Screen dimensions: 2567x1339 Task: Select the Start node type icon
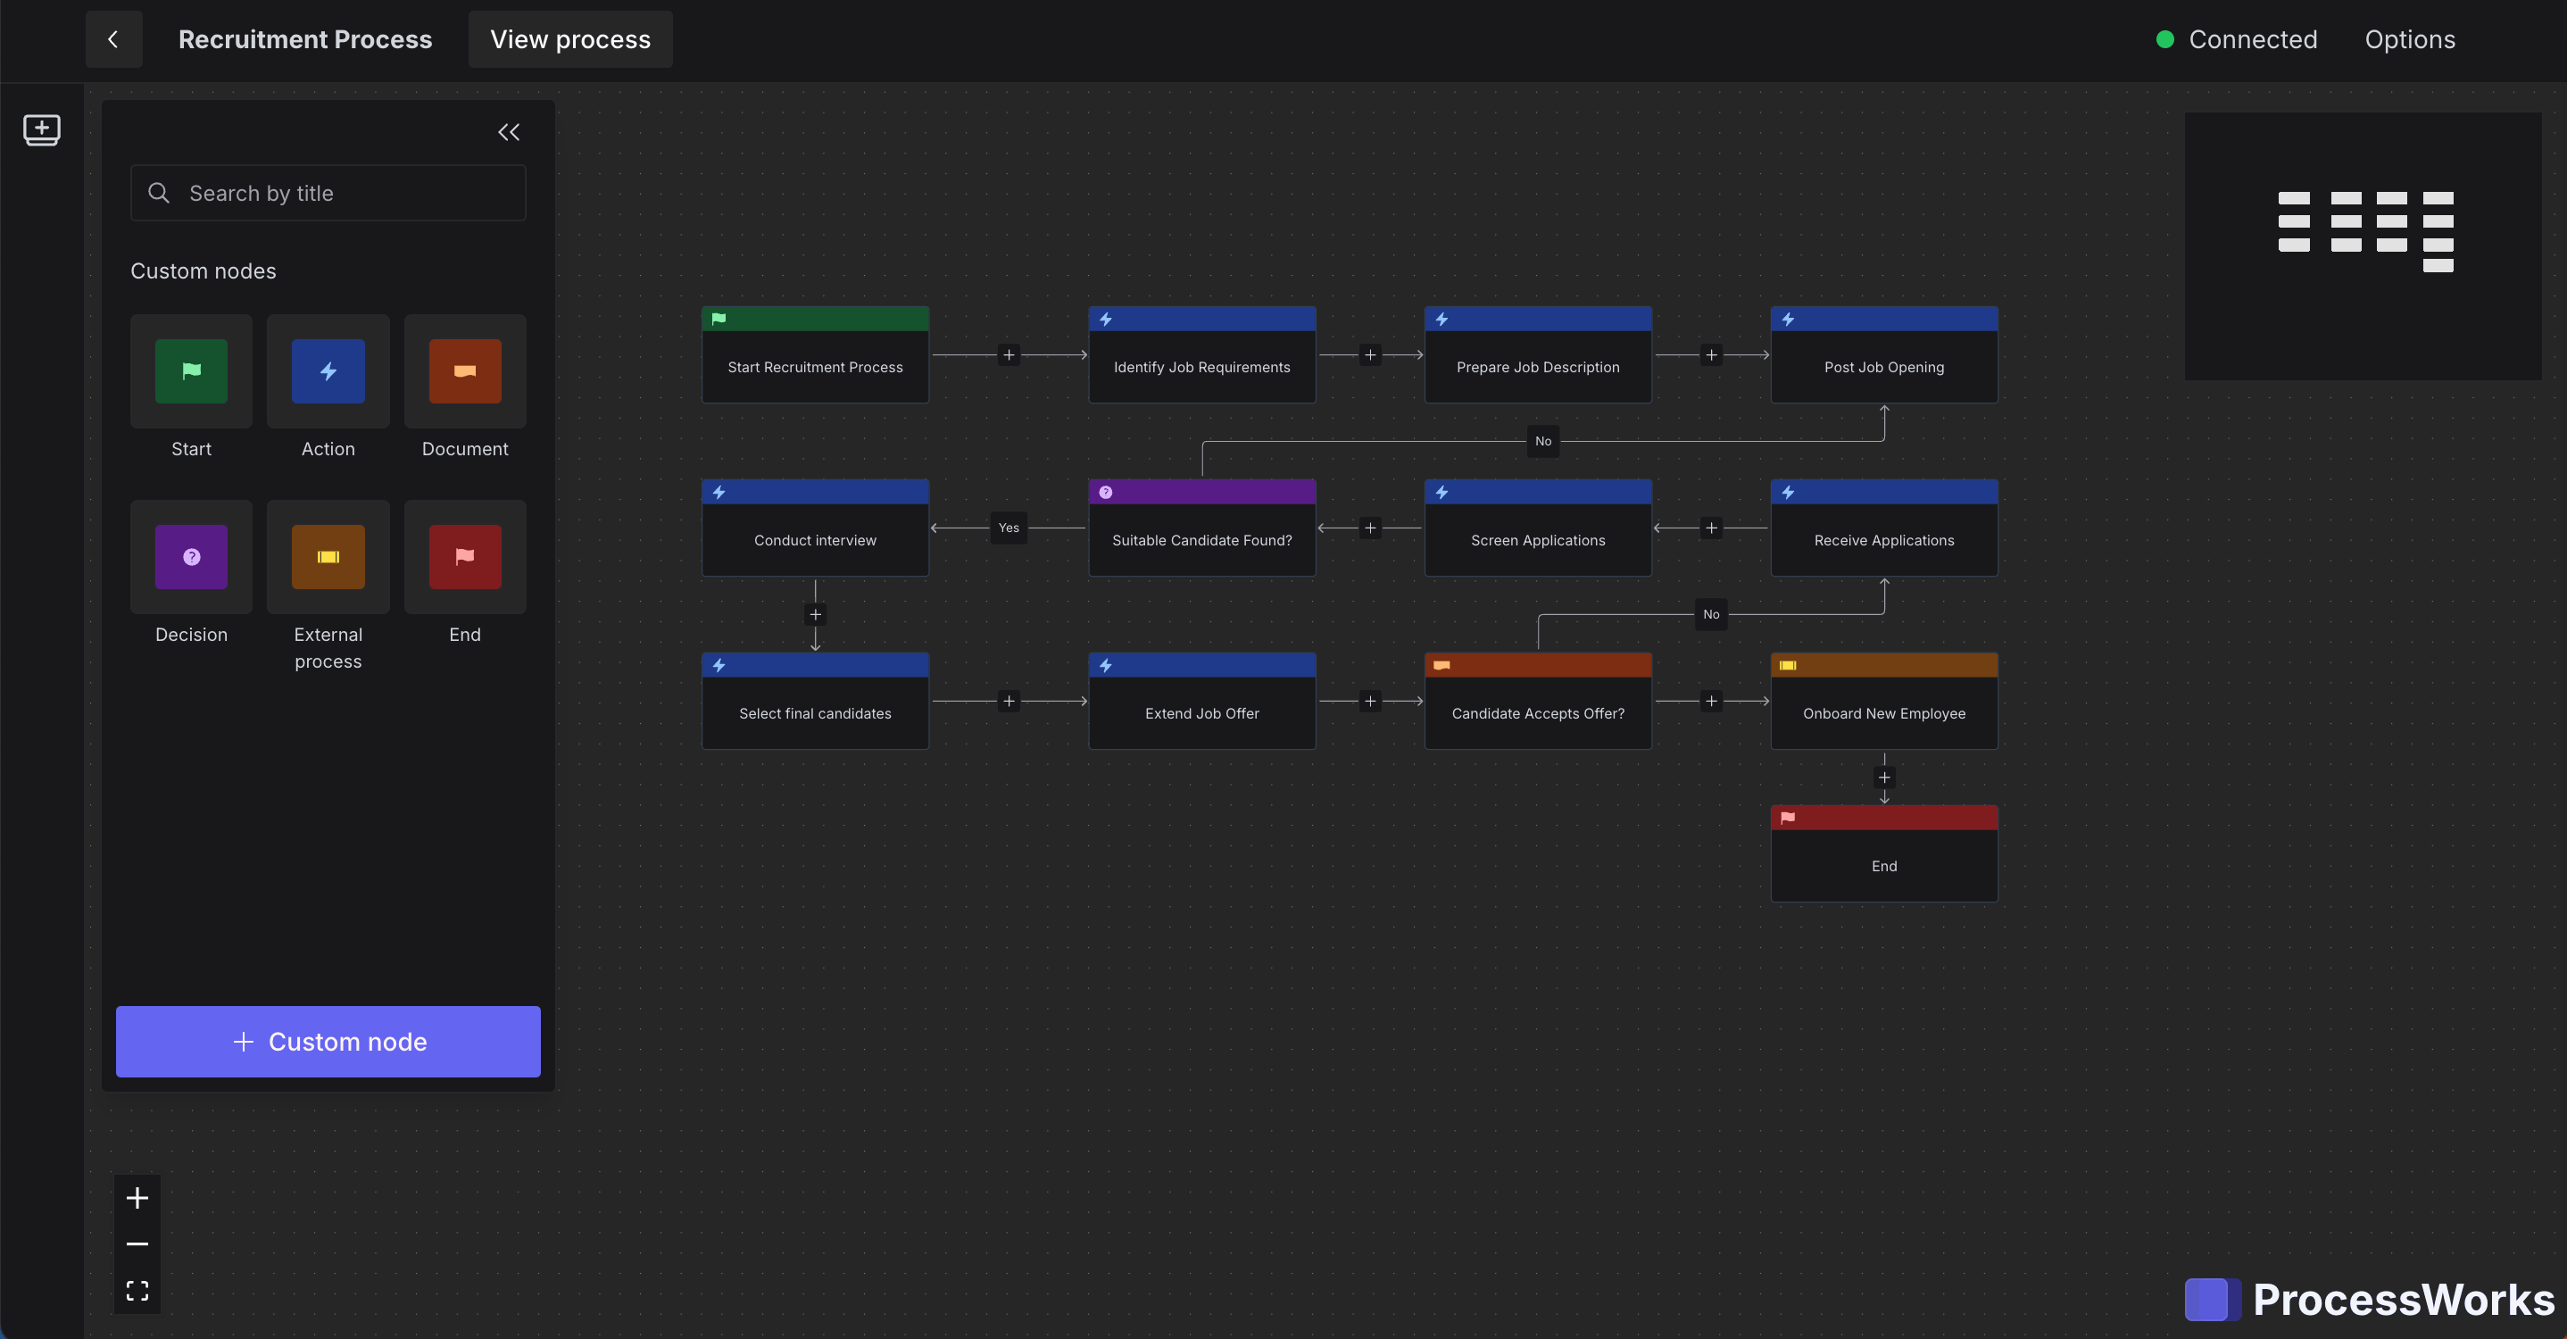coord(191,371)
